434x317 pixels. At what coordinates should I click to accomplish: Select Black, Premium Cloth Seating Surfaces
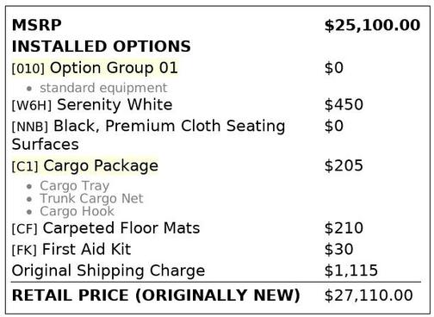click(x=148, y=135)
